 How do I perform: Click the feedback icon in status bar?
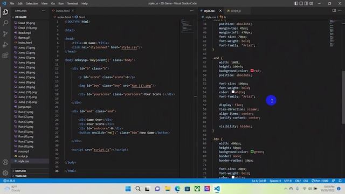click(x=334, y=181)
